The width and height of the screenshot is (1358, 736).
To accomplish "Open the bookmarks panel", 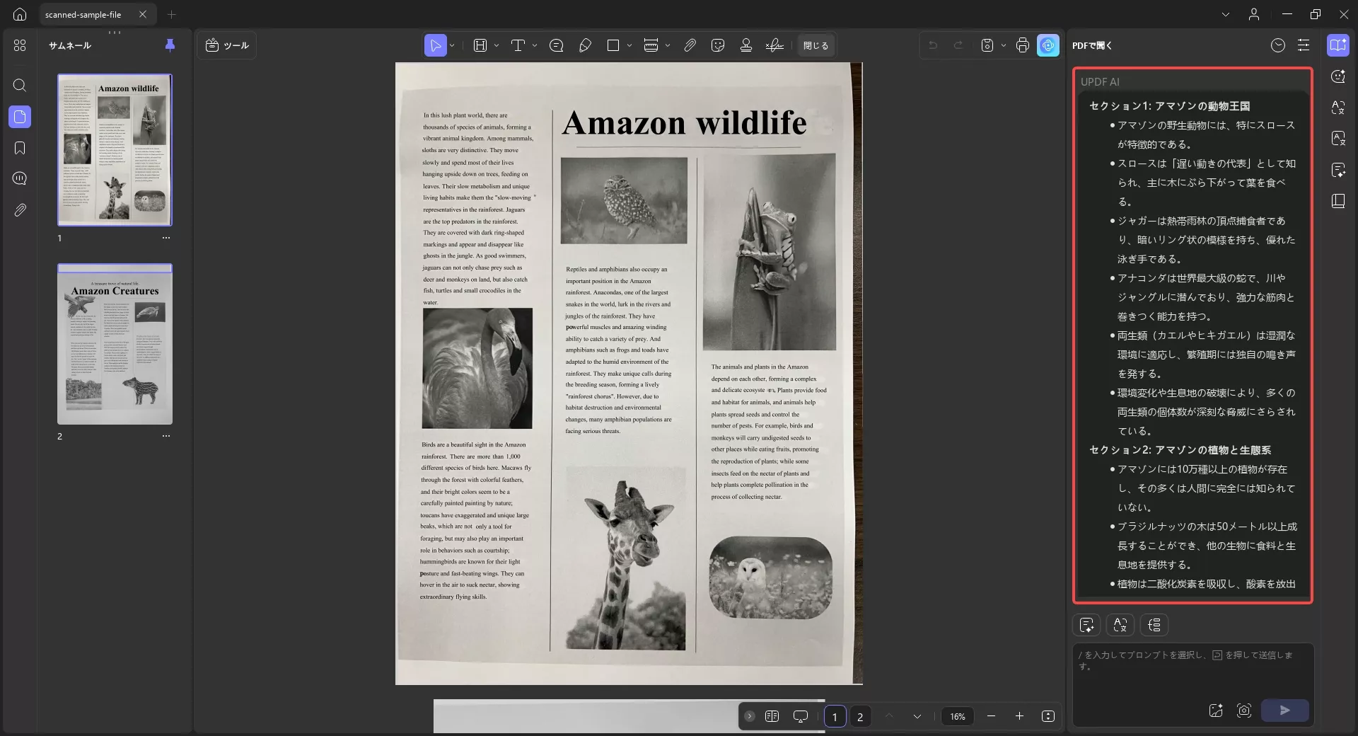I will (20, 148).
